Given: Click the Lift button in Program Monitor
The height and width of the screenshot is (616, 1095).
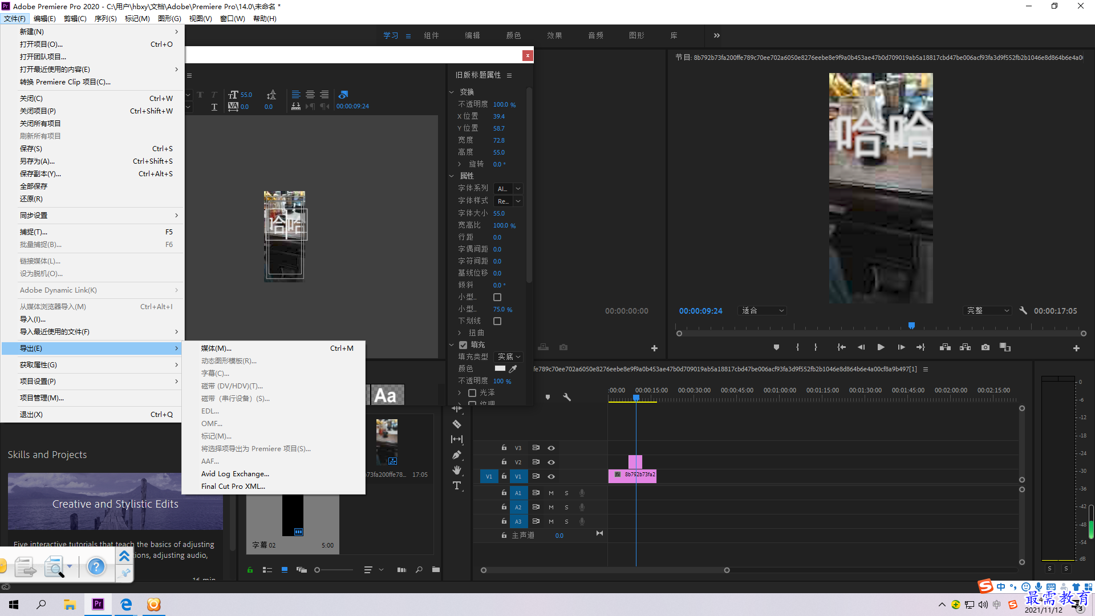Looking at the screenshot, I should point(945,347).
